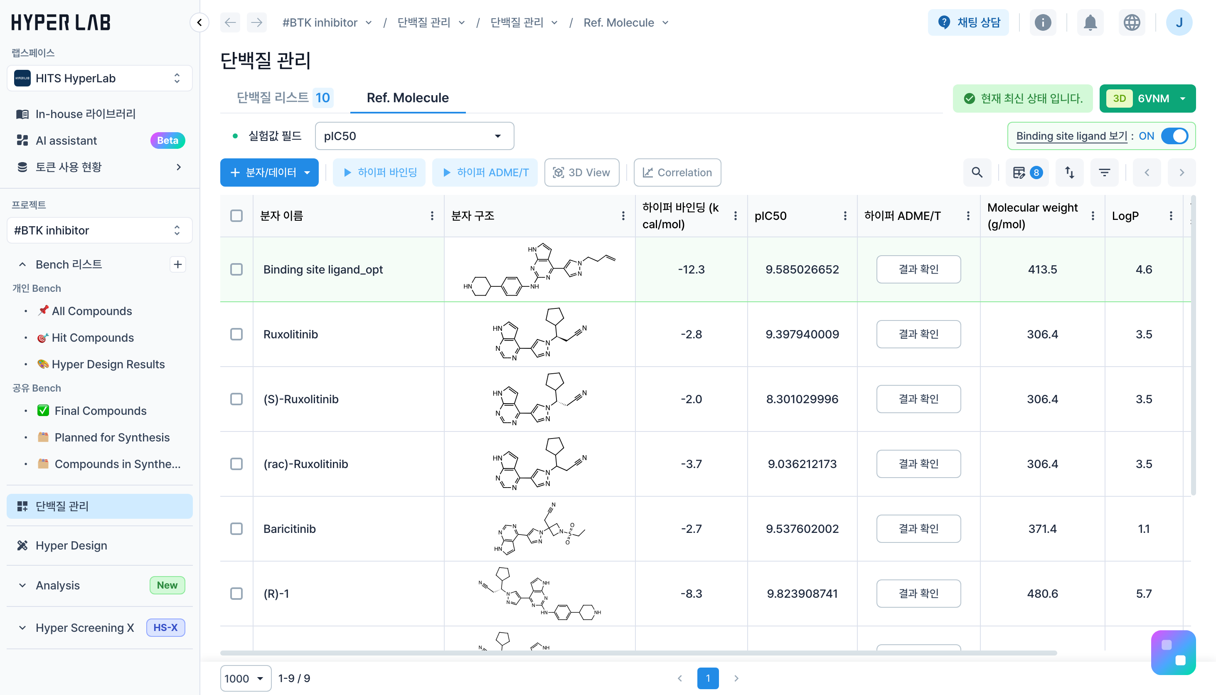Screen dimensions: 1216x695
Task: Expand the 6VNM 3D structure dropdown
Action: [1183, 99]
